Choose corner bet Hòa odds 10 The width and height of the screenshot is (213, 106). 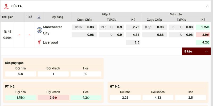86,74
